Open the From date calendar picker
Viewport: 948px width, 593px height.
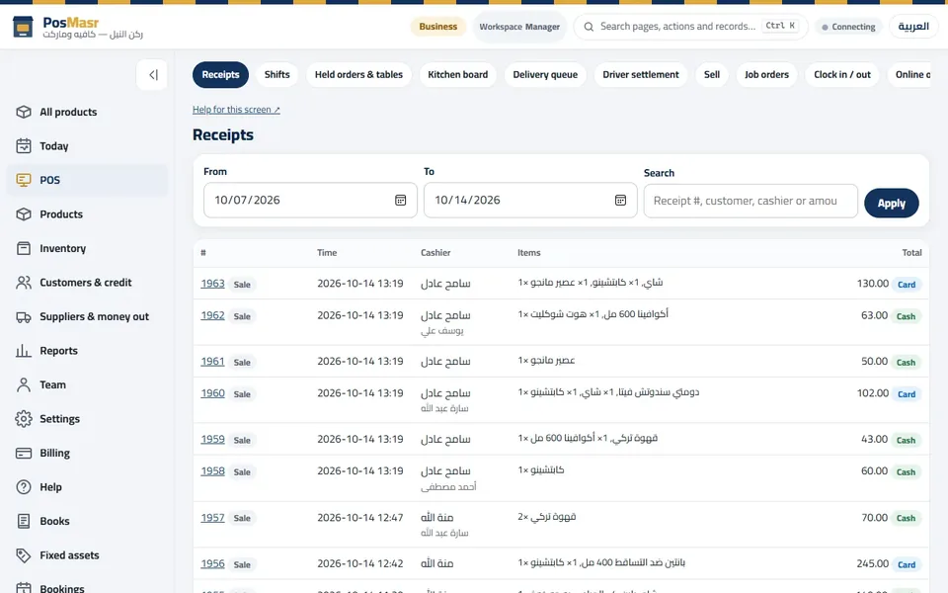tap(400, 201)
